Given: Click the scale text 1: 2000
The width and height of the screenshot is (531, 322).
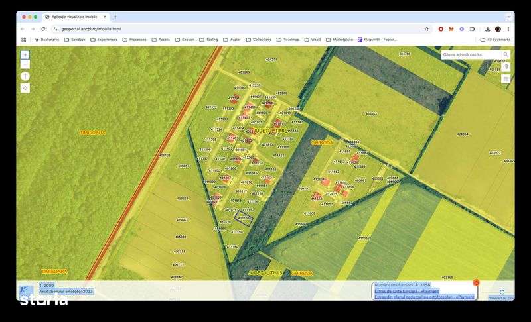Looking at the screenshot, I should click(46, 285).
